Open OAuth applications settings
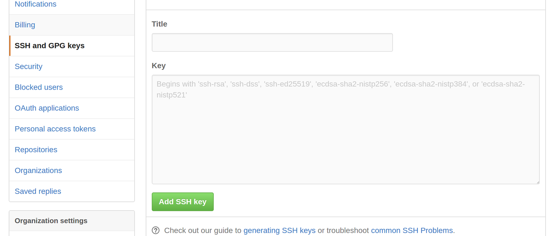Viewport: 548px width, 236px height. pos(47,108)
